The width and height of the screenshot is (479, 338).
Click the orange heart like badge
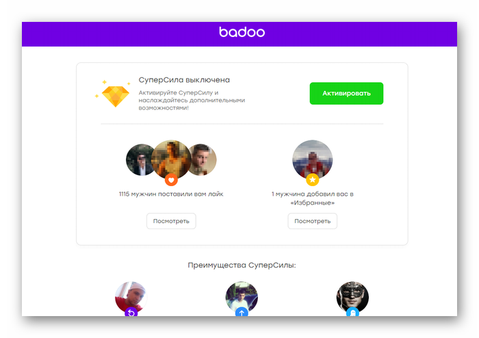point(171,180)
